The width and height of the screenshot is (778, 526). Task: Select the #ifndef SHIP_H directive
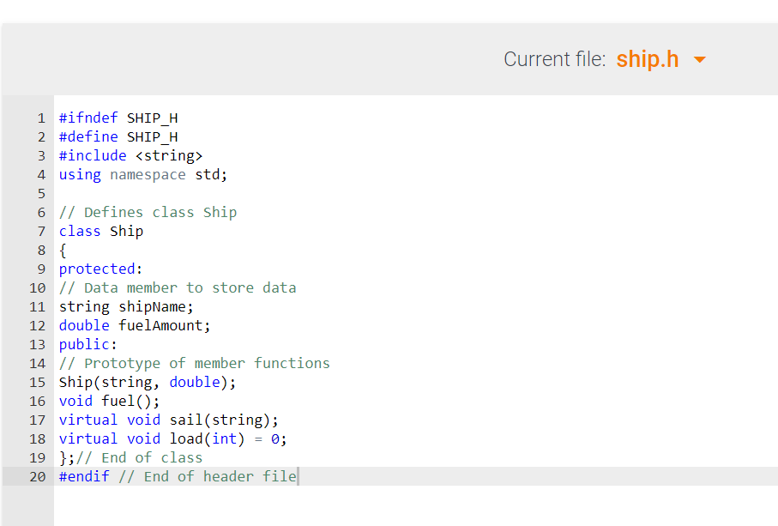(118, 118)
